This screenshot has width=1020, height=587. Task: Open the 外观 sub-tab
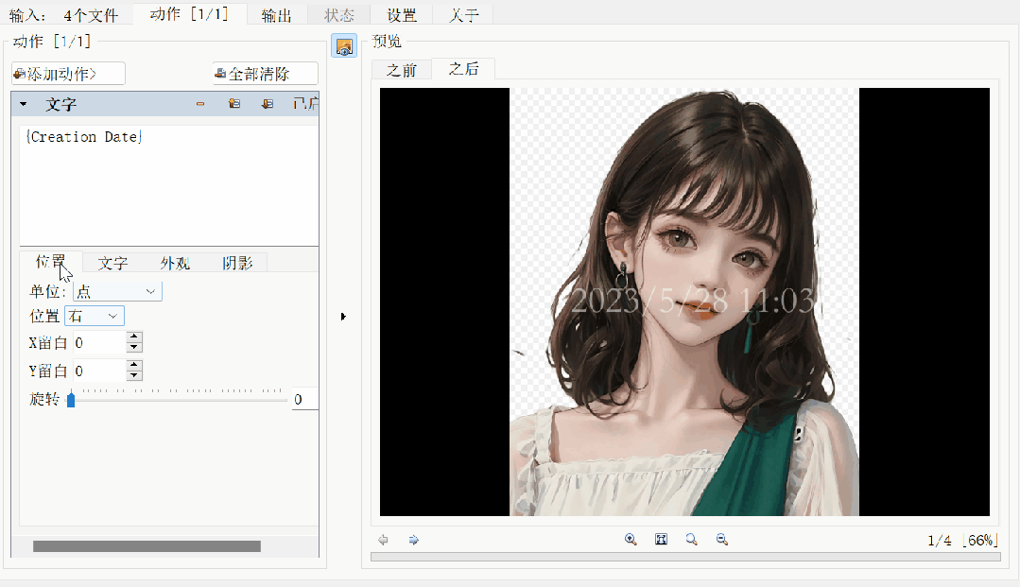[x=175, y=263]
